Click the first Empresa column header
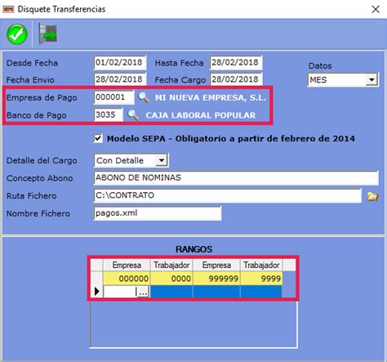Screen dimensions: 387x362 click(x=127, y=265)
